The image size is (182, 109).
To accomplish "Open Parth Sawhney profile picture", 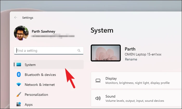I will [21, 33].
